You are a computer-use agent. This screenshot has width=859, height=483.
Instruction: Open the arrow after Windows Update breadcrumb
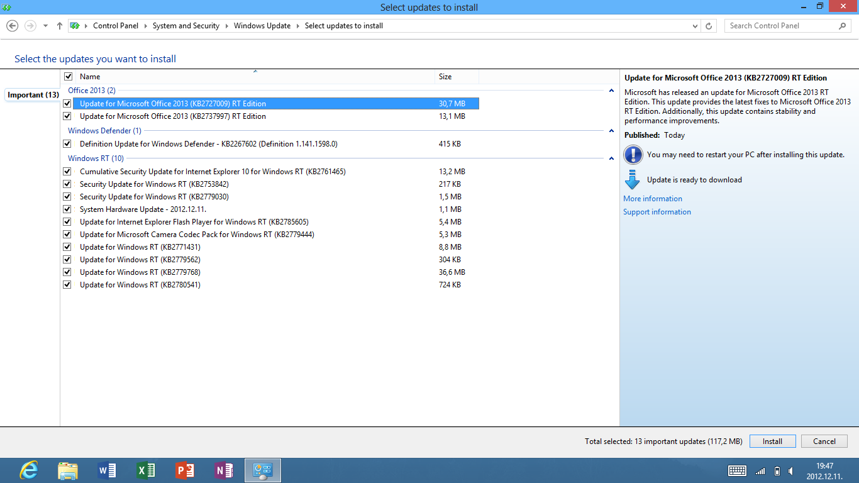[298, 26]
